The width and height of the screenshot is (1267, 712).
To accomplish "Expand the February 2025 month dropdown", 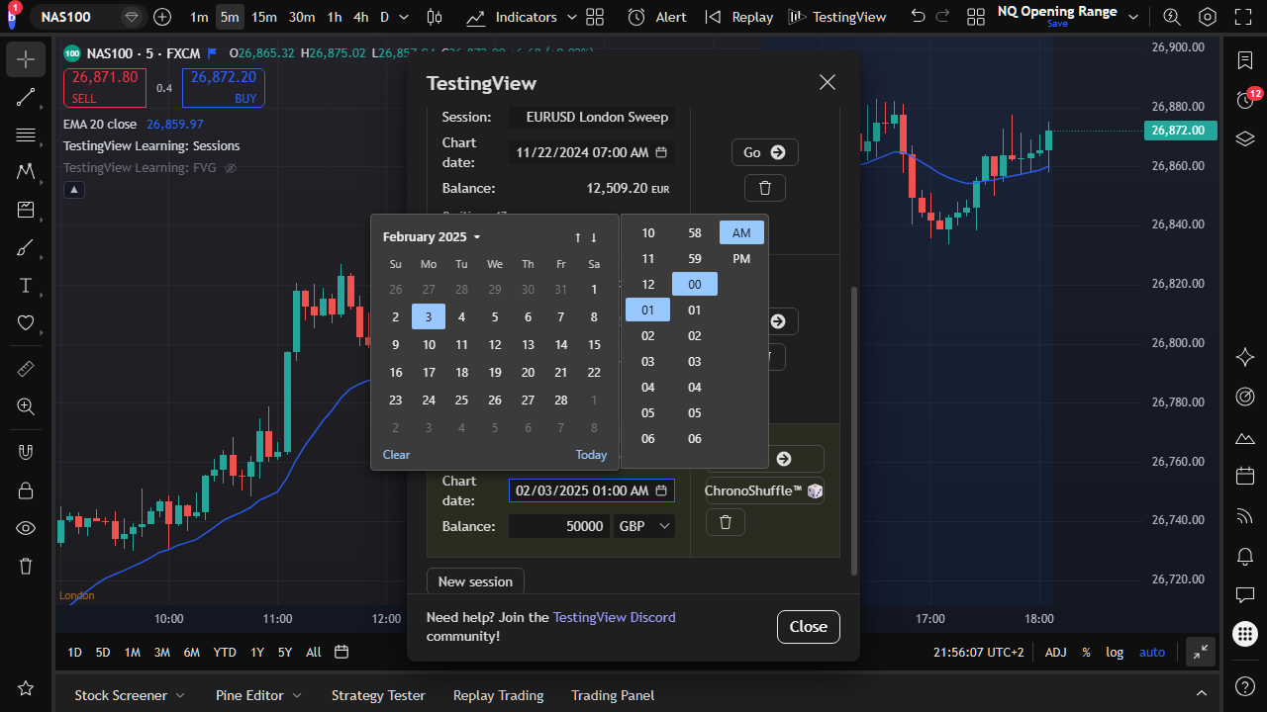I will [432, 237].
